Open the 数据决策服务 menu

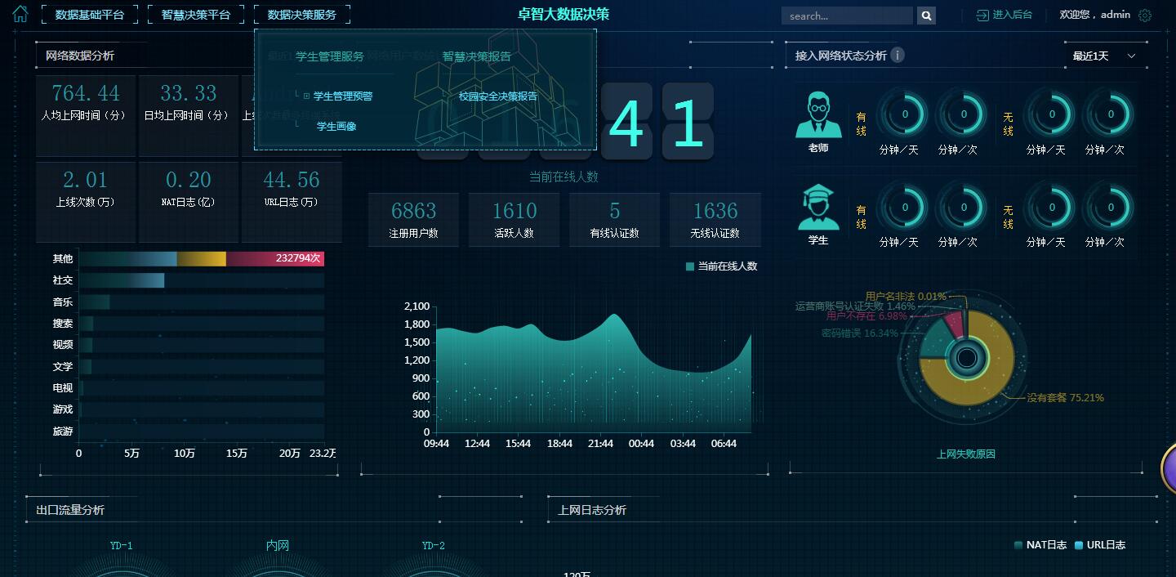coord(301,15)
